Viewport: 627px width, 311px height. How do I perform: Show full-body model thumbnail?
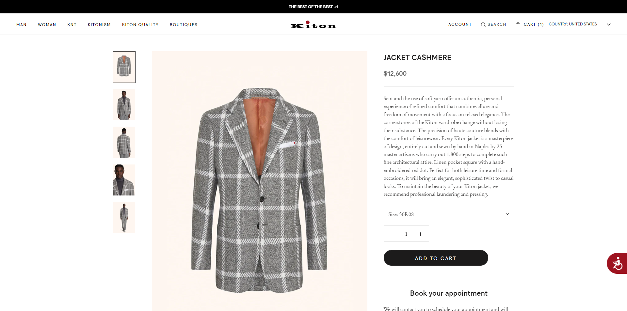124,217
